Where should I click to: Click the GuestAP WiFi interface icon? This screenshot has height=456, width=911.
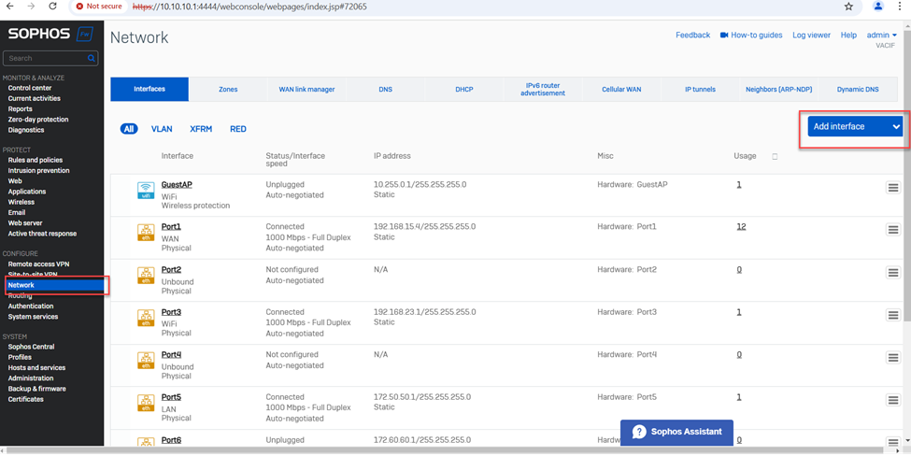click(146, 191)
